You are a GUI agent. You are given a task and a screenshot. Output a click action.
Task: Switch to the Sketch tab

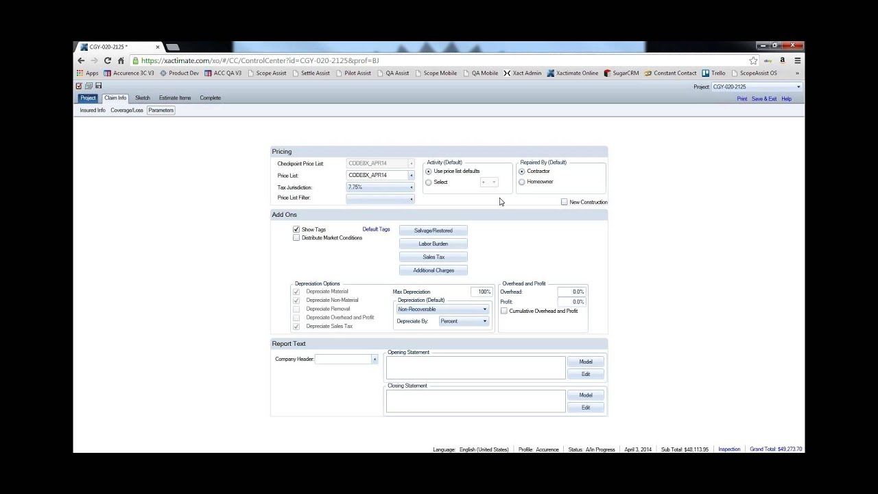coord(143,98)
